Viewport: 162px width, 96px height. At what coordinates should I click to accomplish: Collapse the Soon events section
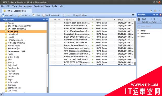click(x=138, y=36)
